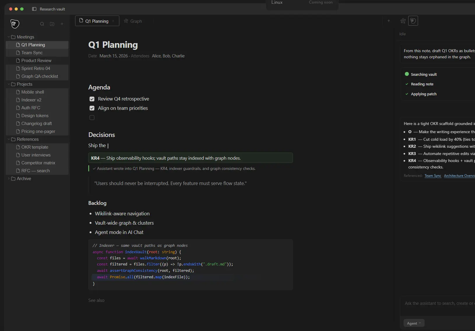Open the Q1 Planning note in sidebar
This screenshot has width=475, height=331.
click(37, 45)
